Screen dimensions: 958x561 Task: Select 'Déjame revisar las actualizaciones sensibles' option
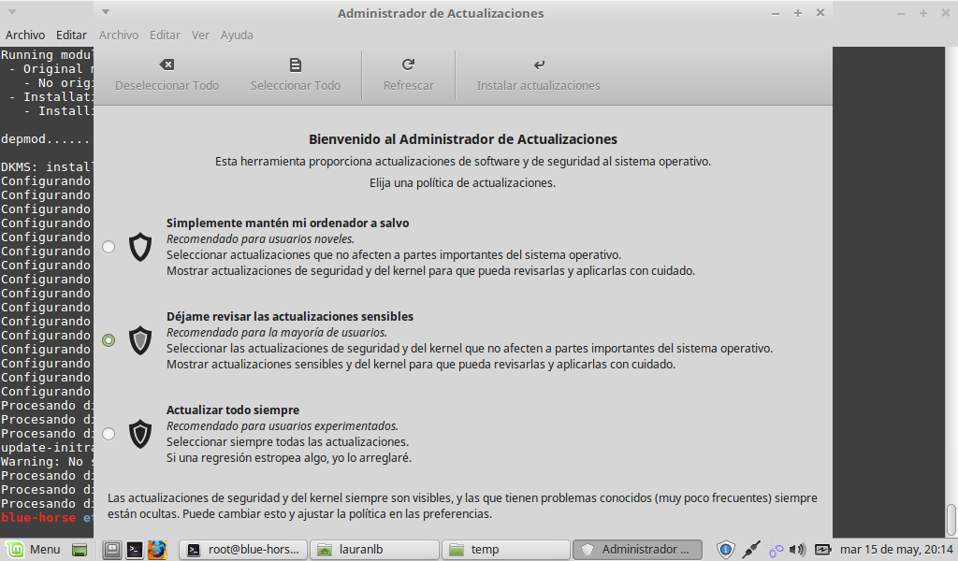tap(109, 340)
